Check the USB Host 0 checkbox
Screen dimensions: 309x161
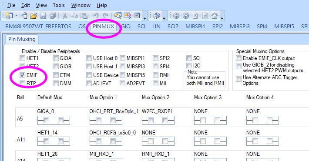click(89, 58)
